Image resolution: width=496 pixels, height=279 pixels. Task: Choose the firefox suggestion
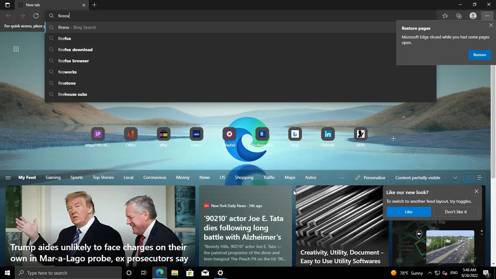coord(241,38)
